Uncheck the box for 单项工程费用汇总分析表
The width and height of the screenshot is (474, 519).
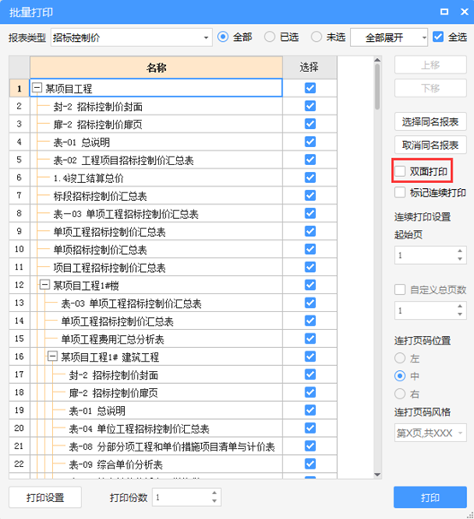click(x=310, y=339)
